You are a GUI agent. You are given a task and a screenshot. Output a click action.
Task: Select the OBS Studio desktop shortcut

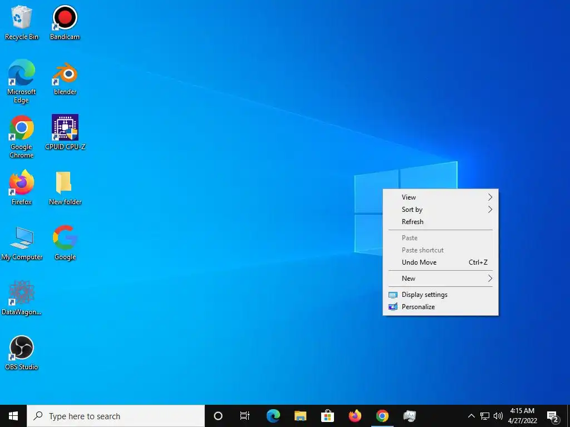(x=22, y=353)
